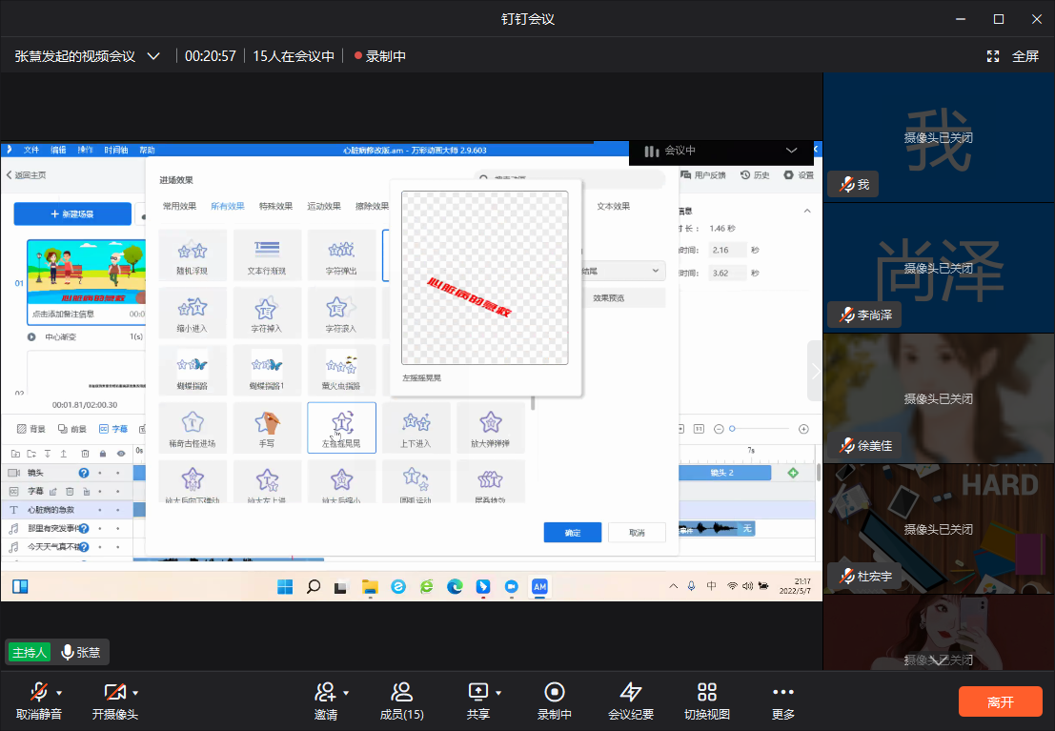The image size is (1055, 731).
Task: Expand the camera options arrow
Action: click(x=135, y=692)
